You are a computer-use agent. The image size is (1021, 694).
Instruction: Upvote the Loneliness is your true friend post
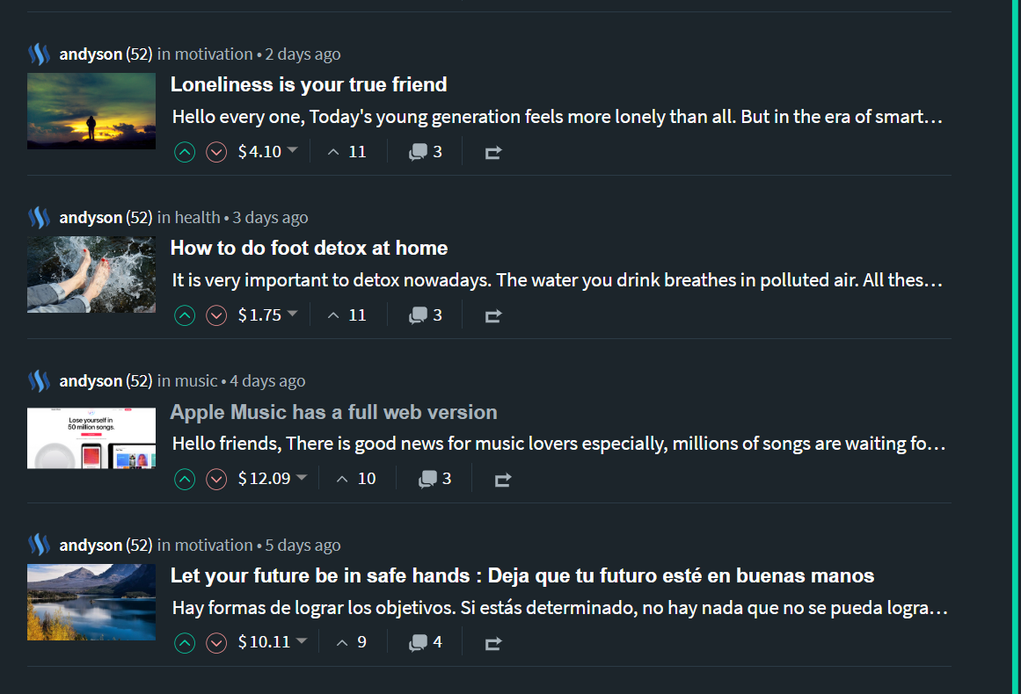(x=185, y=152)
